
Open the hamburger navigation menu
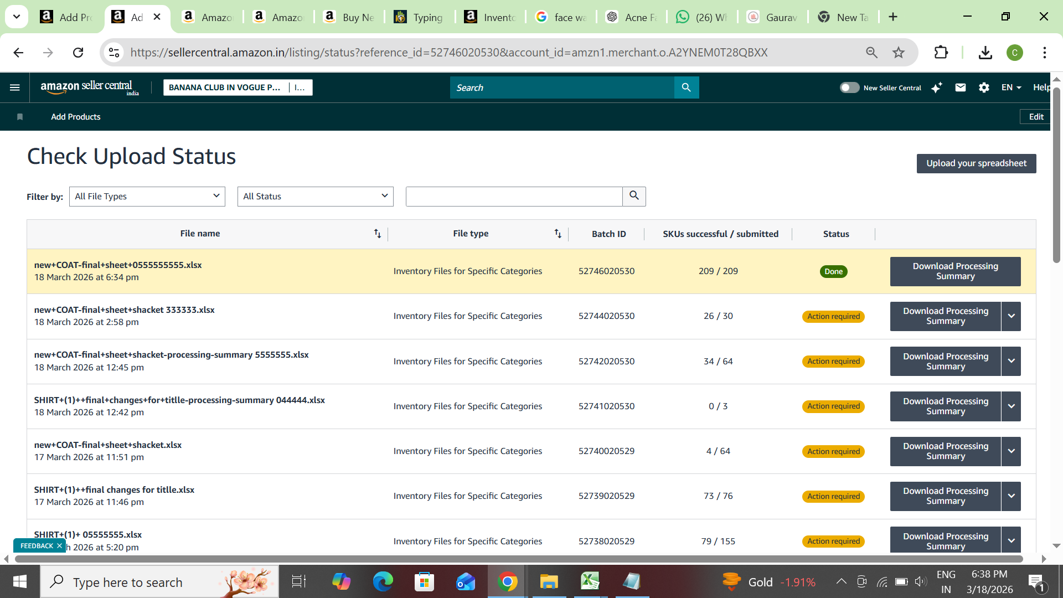[x=15, y=87]
